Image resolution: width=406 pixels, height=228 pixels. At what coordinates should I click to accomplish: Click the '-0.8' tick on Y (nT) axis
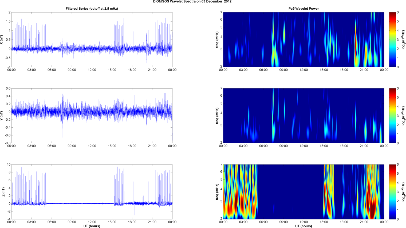pyautogui.click(x=7, y=143)
